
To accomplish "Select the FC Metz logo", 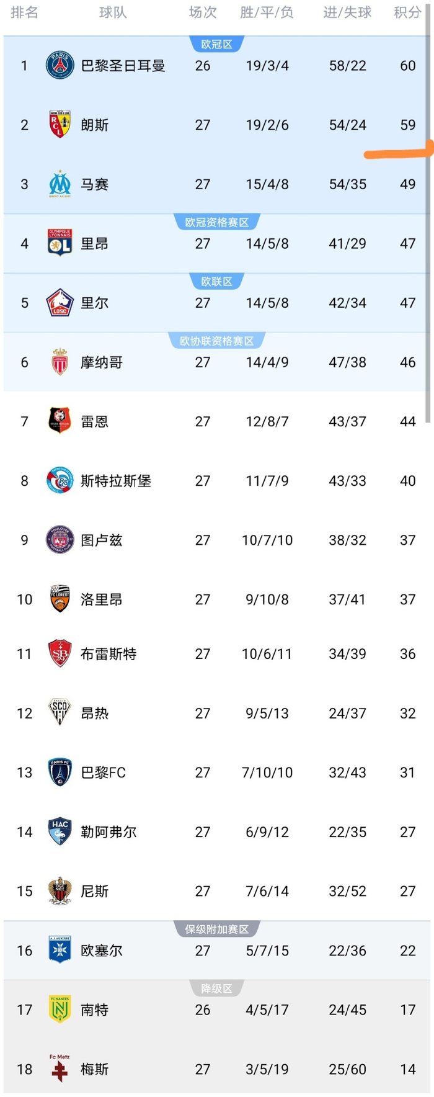I will [x=60, y=1068].
